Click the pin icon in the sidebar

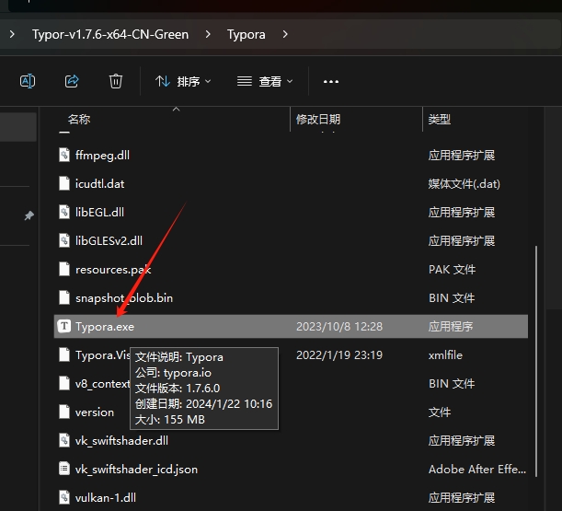point(29,215)
